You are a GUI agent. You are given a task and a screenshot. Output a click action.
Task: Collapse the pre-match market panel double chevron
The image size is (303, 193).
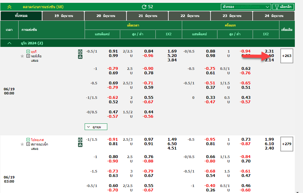coord(9,7)
